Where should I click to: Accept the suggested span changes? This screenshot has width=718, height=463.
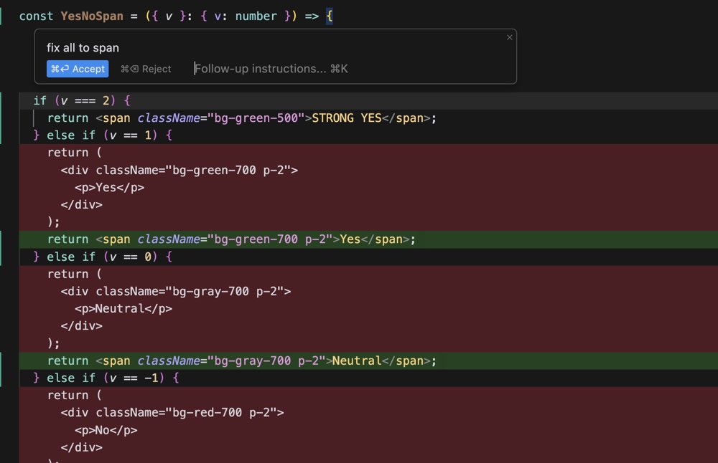click(x=78, y=69)
